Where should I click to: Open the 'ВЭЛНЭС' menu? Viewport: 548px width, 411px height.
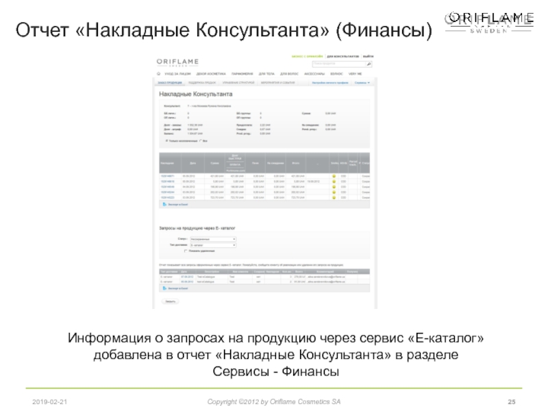pyautogui.click(x=336, y=74)
